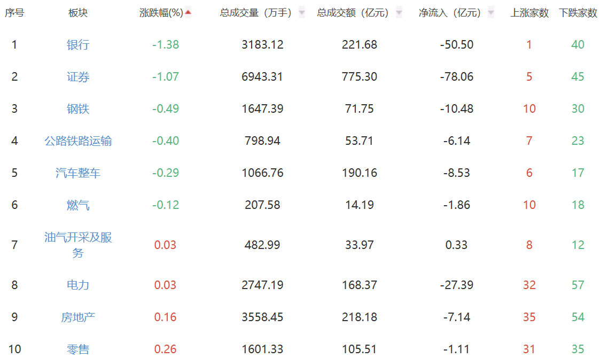
Task: Click the 下跌家数 column header
Action: pyautogui.click(x=578, y=13)
